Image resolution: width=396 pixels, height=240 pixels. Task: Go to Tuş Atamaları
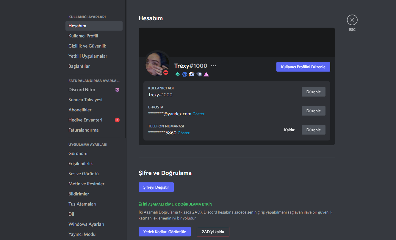click(94, 204)
